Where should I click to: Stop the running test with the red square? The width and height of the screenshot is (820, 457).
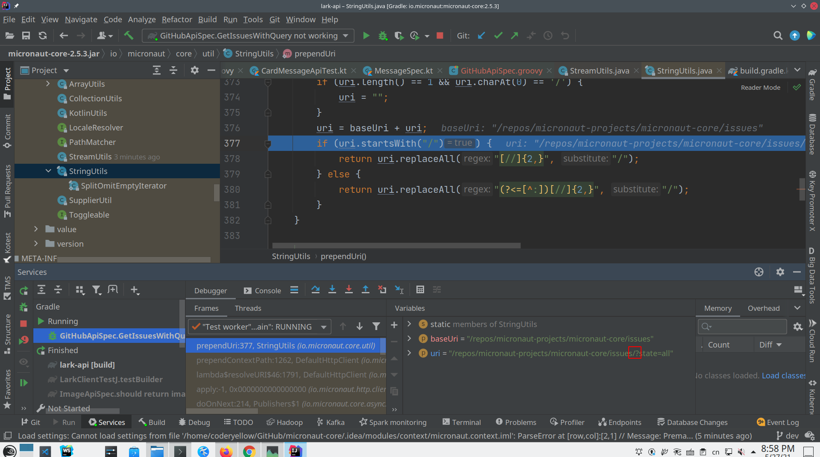click(440, 35)
